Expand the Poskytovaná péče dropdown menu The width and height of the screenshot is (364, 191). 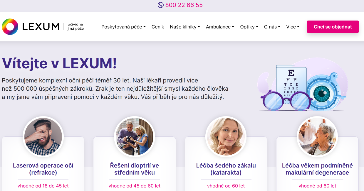click(123, 27)
